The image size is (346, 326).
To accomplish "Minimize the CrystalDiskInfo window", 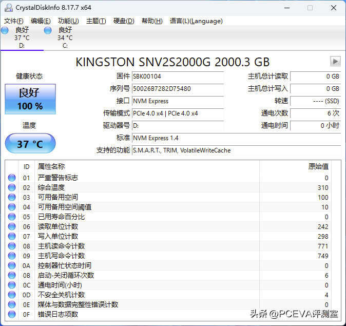I will tap(287, 8).
